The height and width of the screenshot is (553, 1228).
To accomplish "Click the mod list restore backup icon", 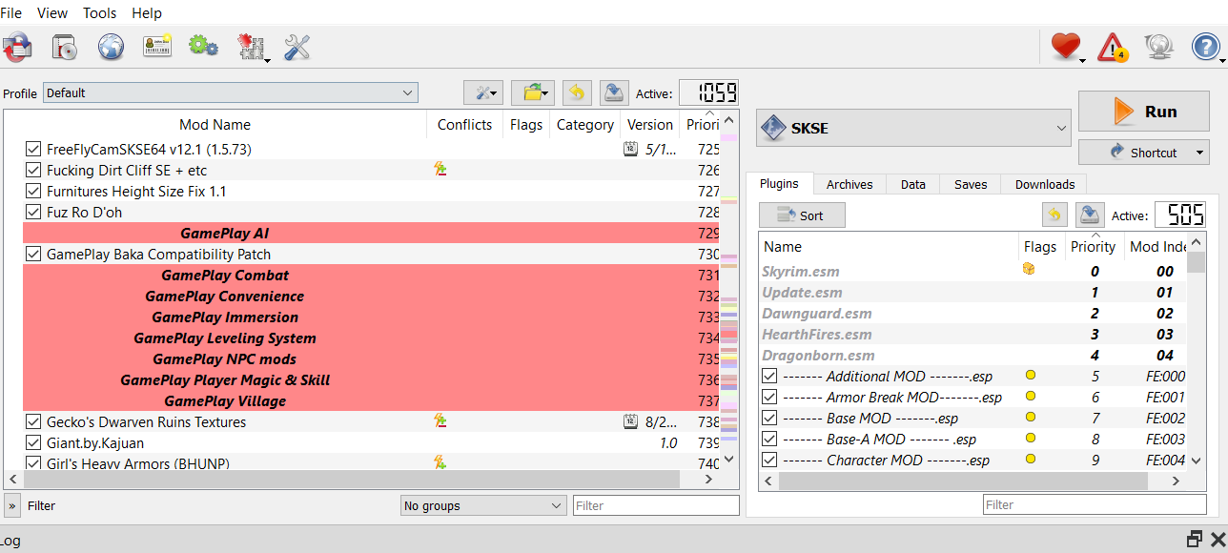I will point(576,92).
